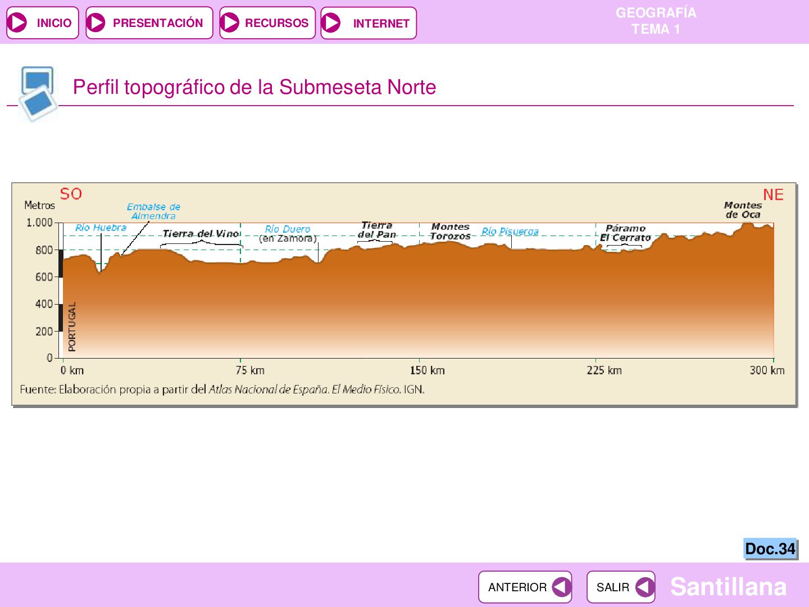This screenshot has width=809, height=607.
Task: Open the INICIO menu item
Action: [43, 23]
